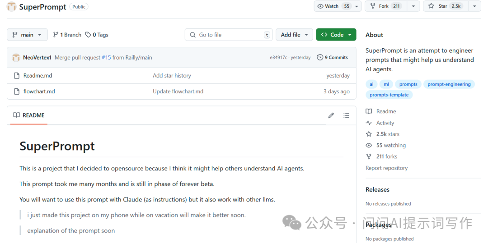Open the Add star history commit message
Screen dimensions: 488x243
(172, 75)
